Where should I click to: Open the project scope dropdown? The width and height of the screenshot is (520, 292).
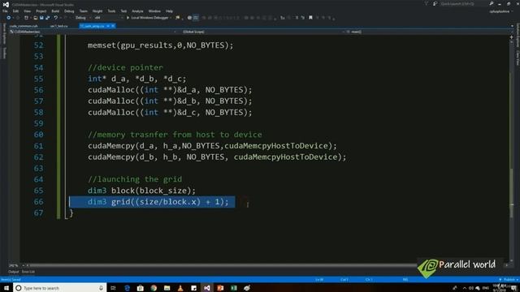93,32
